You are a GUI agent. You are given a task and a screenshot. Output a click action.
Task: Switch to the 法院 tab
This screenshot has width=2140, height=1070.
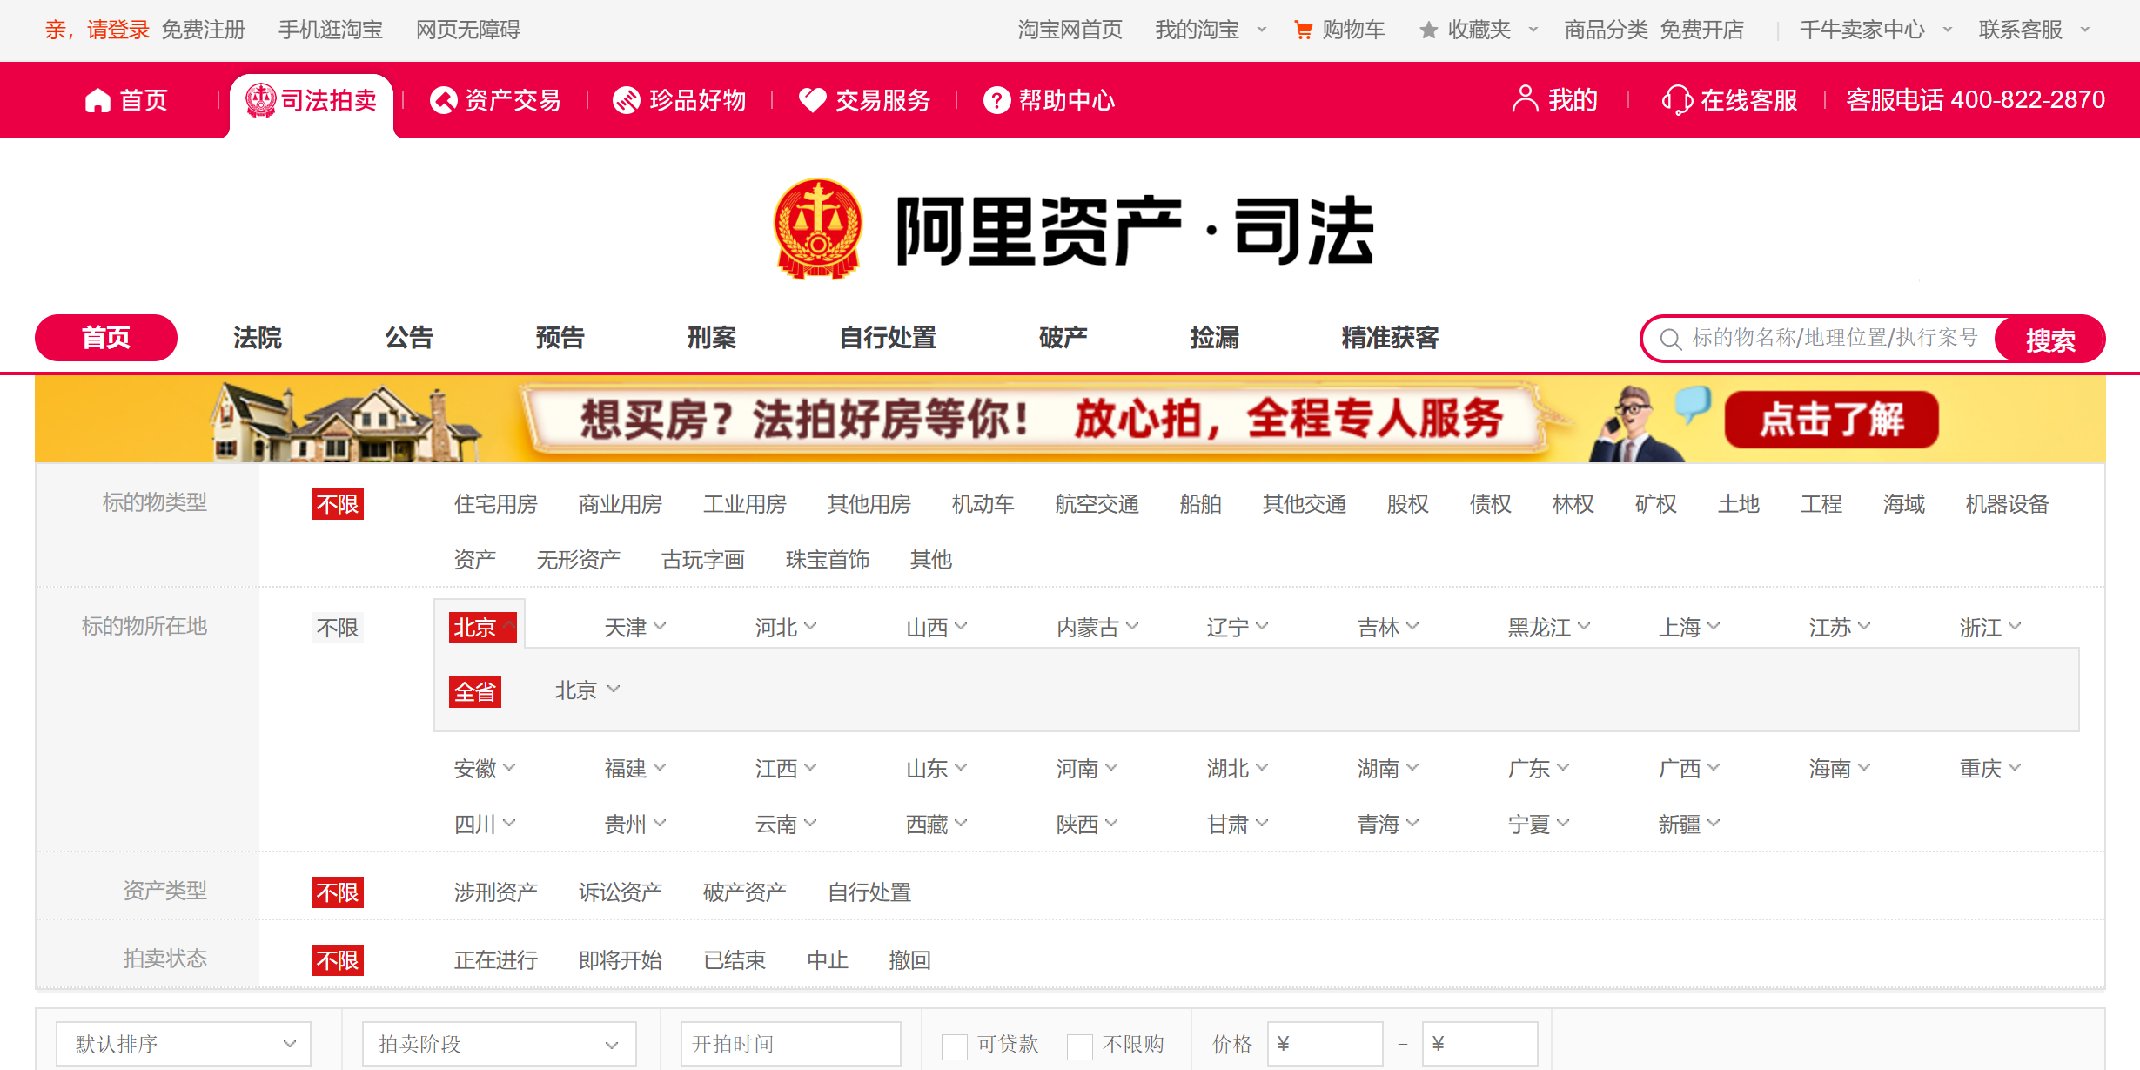(258, 338)
